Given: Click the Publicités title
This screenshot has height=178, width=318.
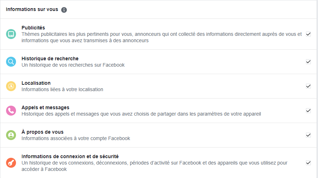Looking at the screenshot, I should [x=33, y=28].
